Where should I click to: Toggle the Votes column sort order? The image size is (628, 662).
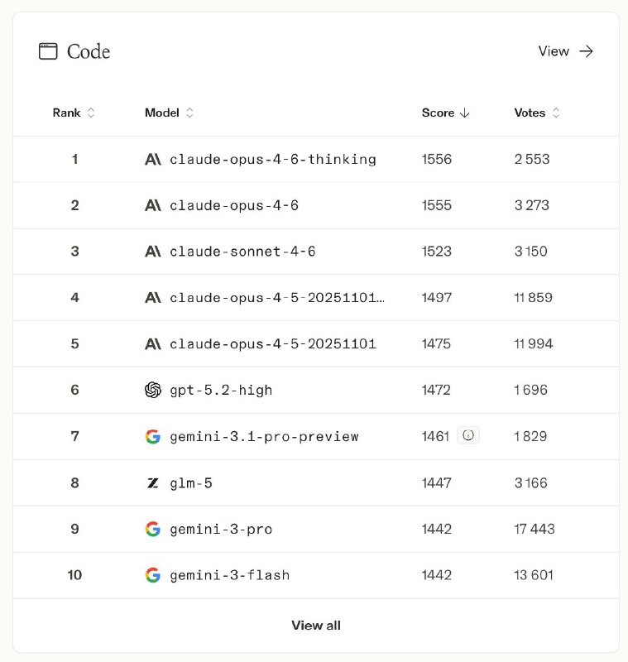click(558, 113)
